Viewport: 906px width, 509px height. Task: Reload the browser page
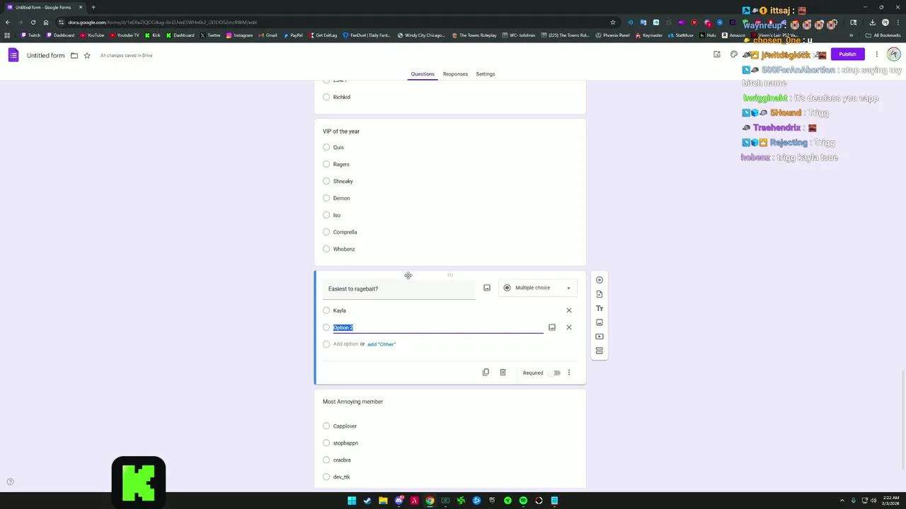tap(33, 22)
